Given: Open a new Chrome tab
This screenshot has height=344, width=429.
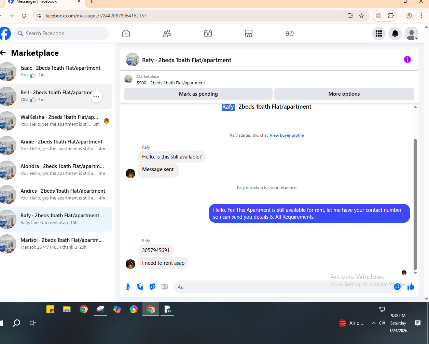Looking at the screenshot, I should tap(91, 2).
